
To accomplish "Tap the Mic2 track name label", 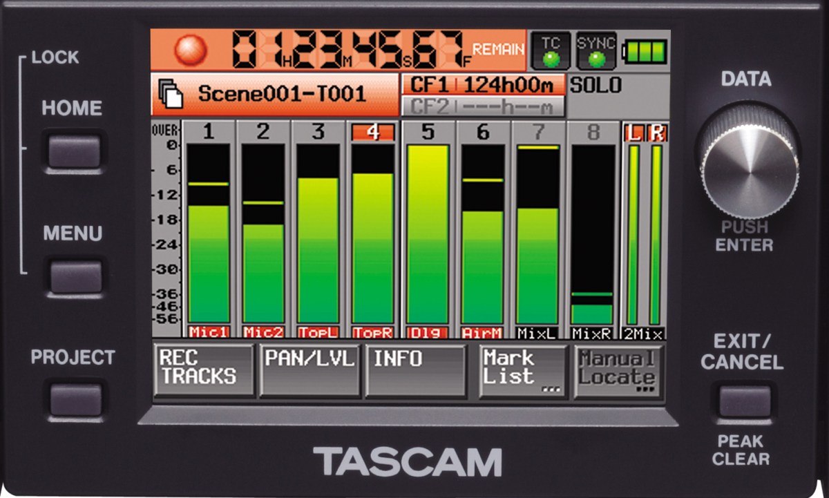I will pyautogui.click(x=263, y=332).
